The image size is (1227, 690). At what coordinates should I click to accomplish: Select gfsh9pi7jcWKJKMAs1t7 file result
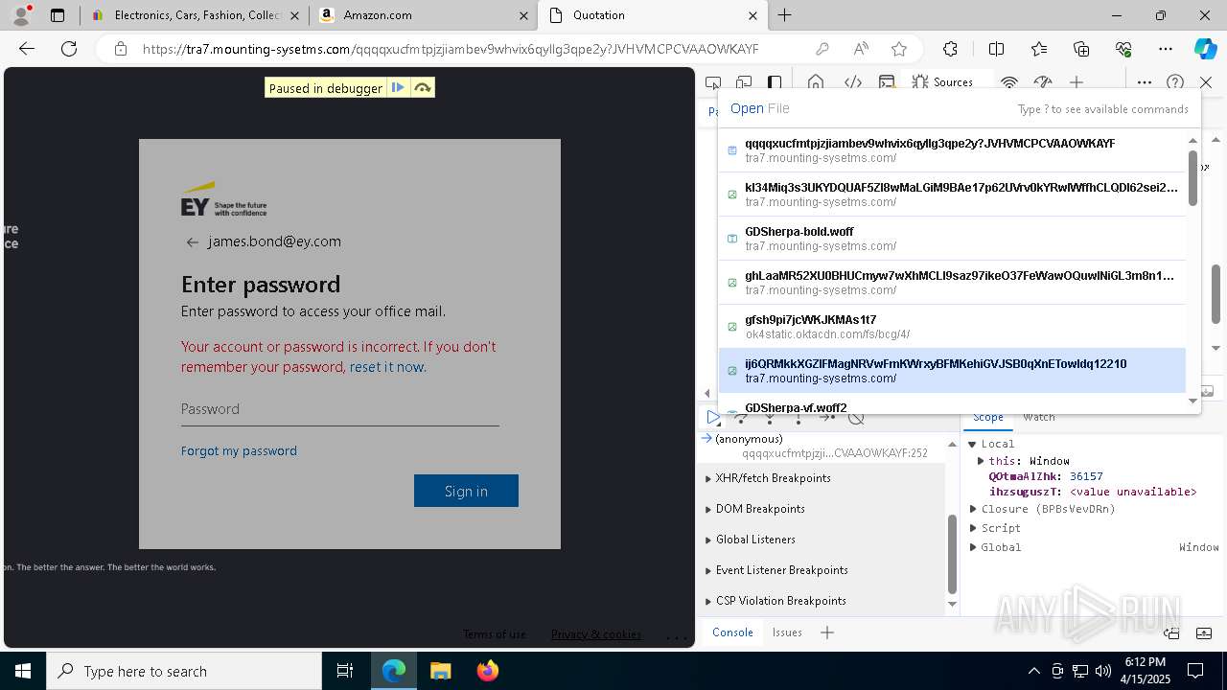pos(952,327)
